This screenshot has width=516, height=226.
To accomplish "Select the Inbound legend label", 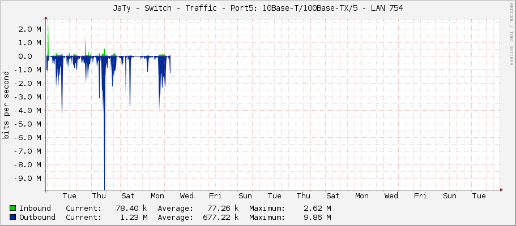I will coord(35,208).
